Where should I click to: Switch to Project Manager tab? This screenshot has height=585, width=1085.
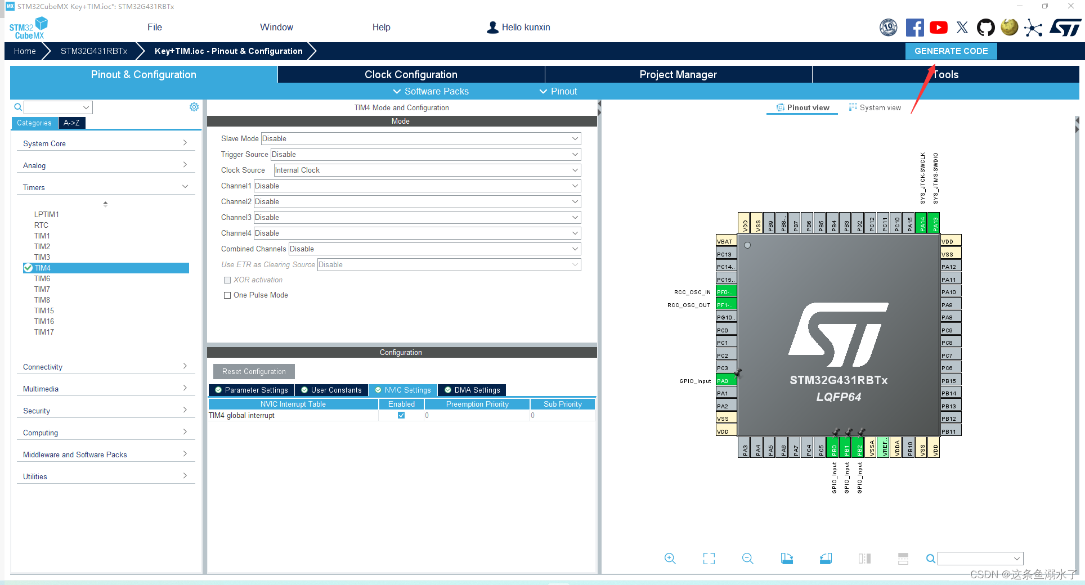tap(678, 74)
